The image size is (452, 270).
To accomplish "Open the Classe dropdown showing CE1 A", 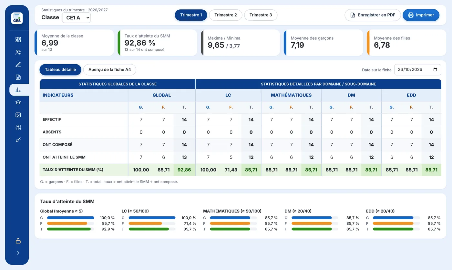I will (x=76, y=18).
